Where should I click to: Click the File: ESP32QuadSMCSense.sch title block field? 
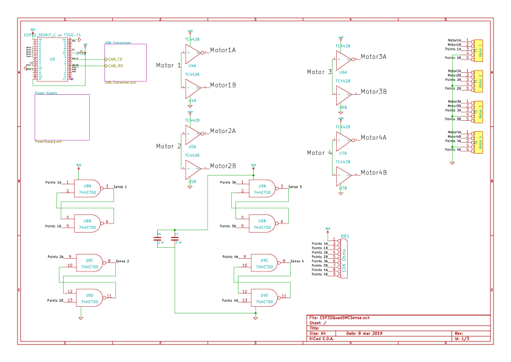pyautogui.click(x=339, y=318)
